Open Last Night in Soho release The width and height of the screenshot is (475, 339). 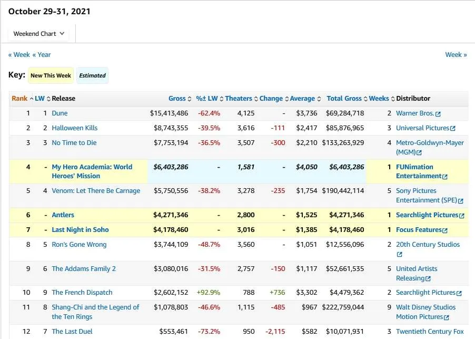(x=81, y=230)
